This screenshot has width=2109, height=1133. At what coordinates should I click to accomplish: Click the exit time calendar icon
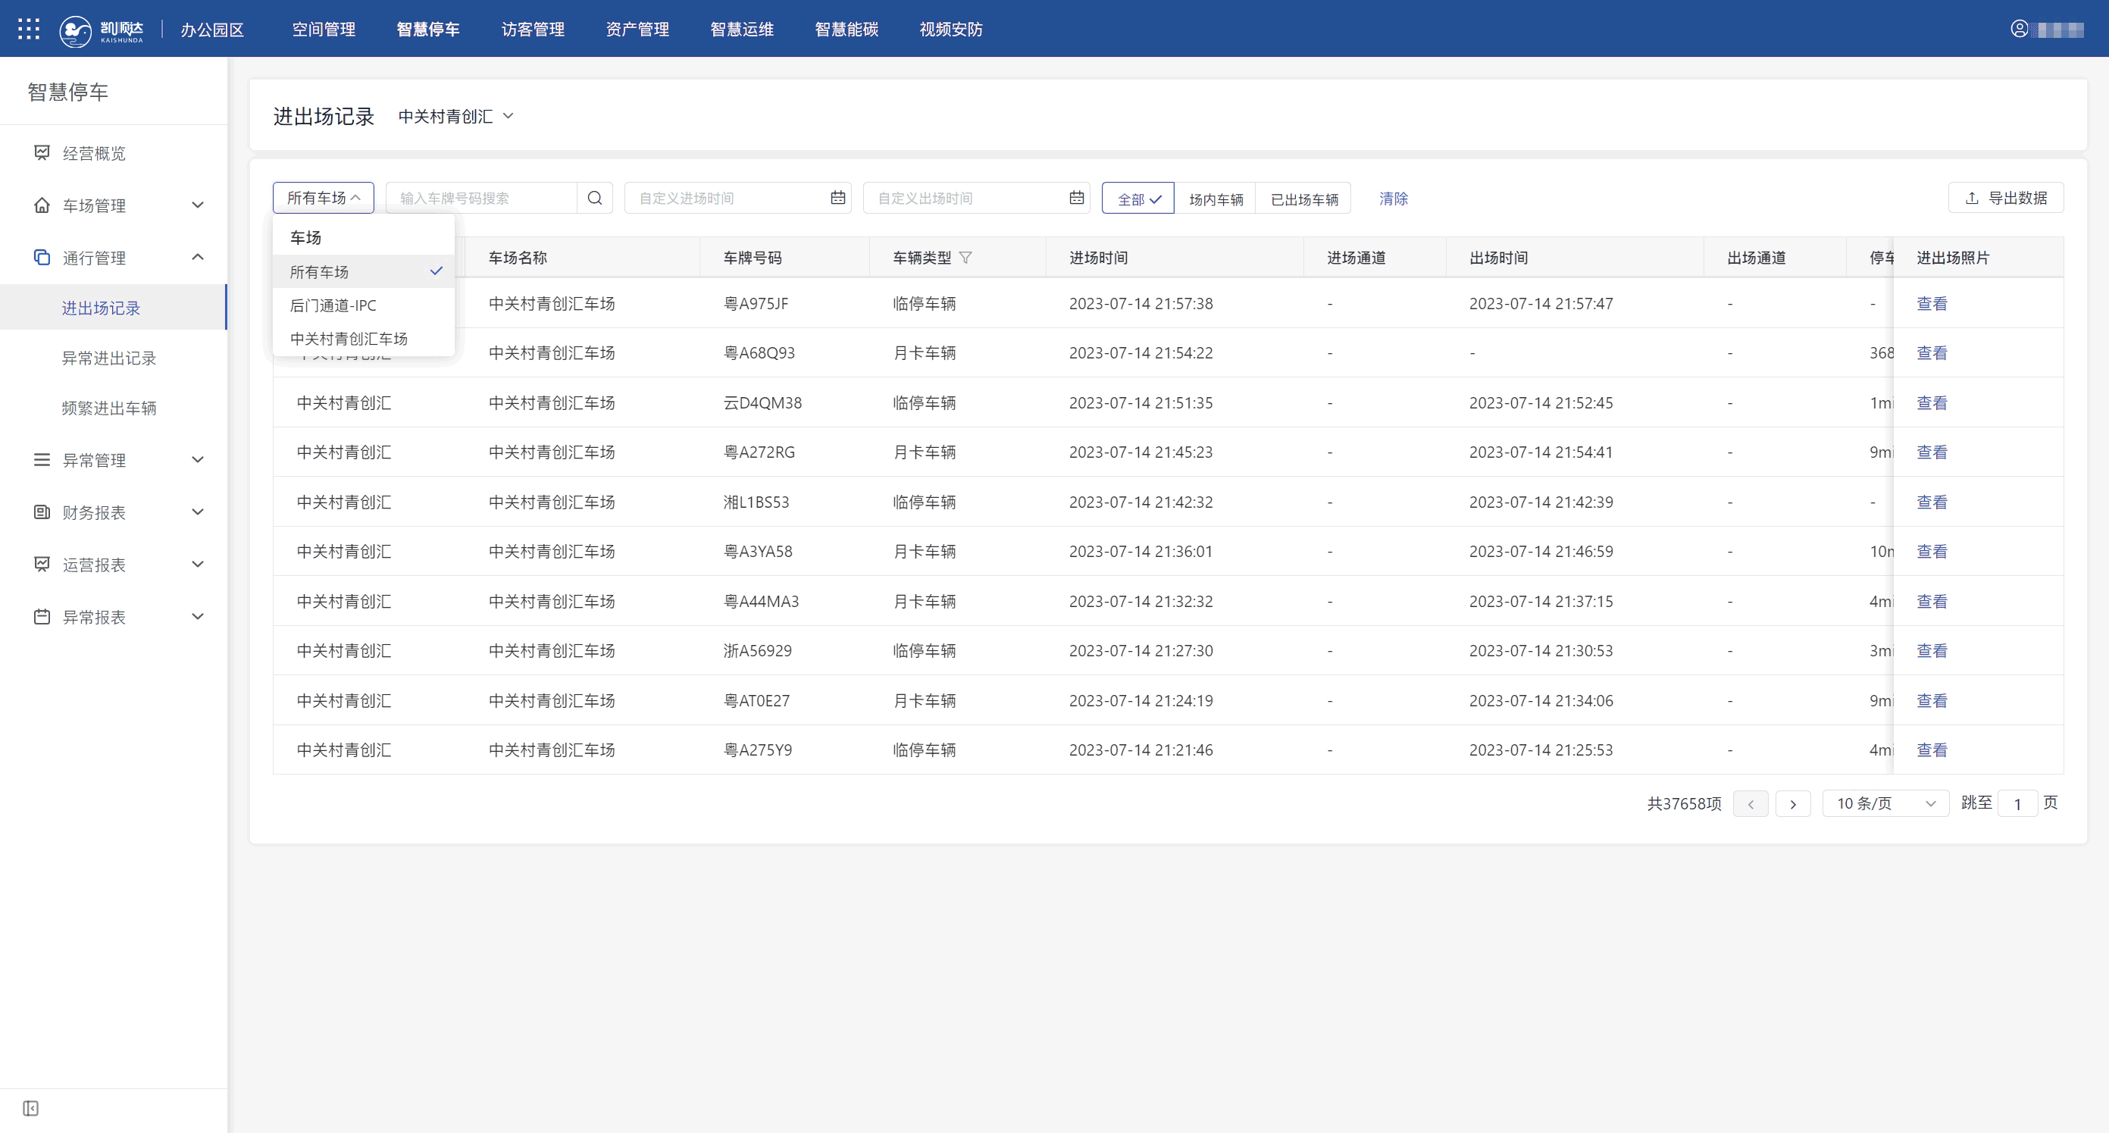pyautogui.click(x=1076, y=198)
